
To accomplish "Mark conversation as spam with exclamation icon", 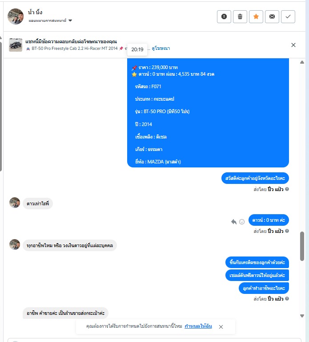I will coord(224,16).
